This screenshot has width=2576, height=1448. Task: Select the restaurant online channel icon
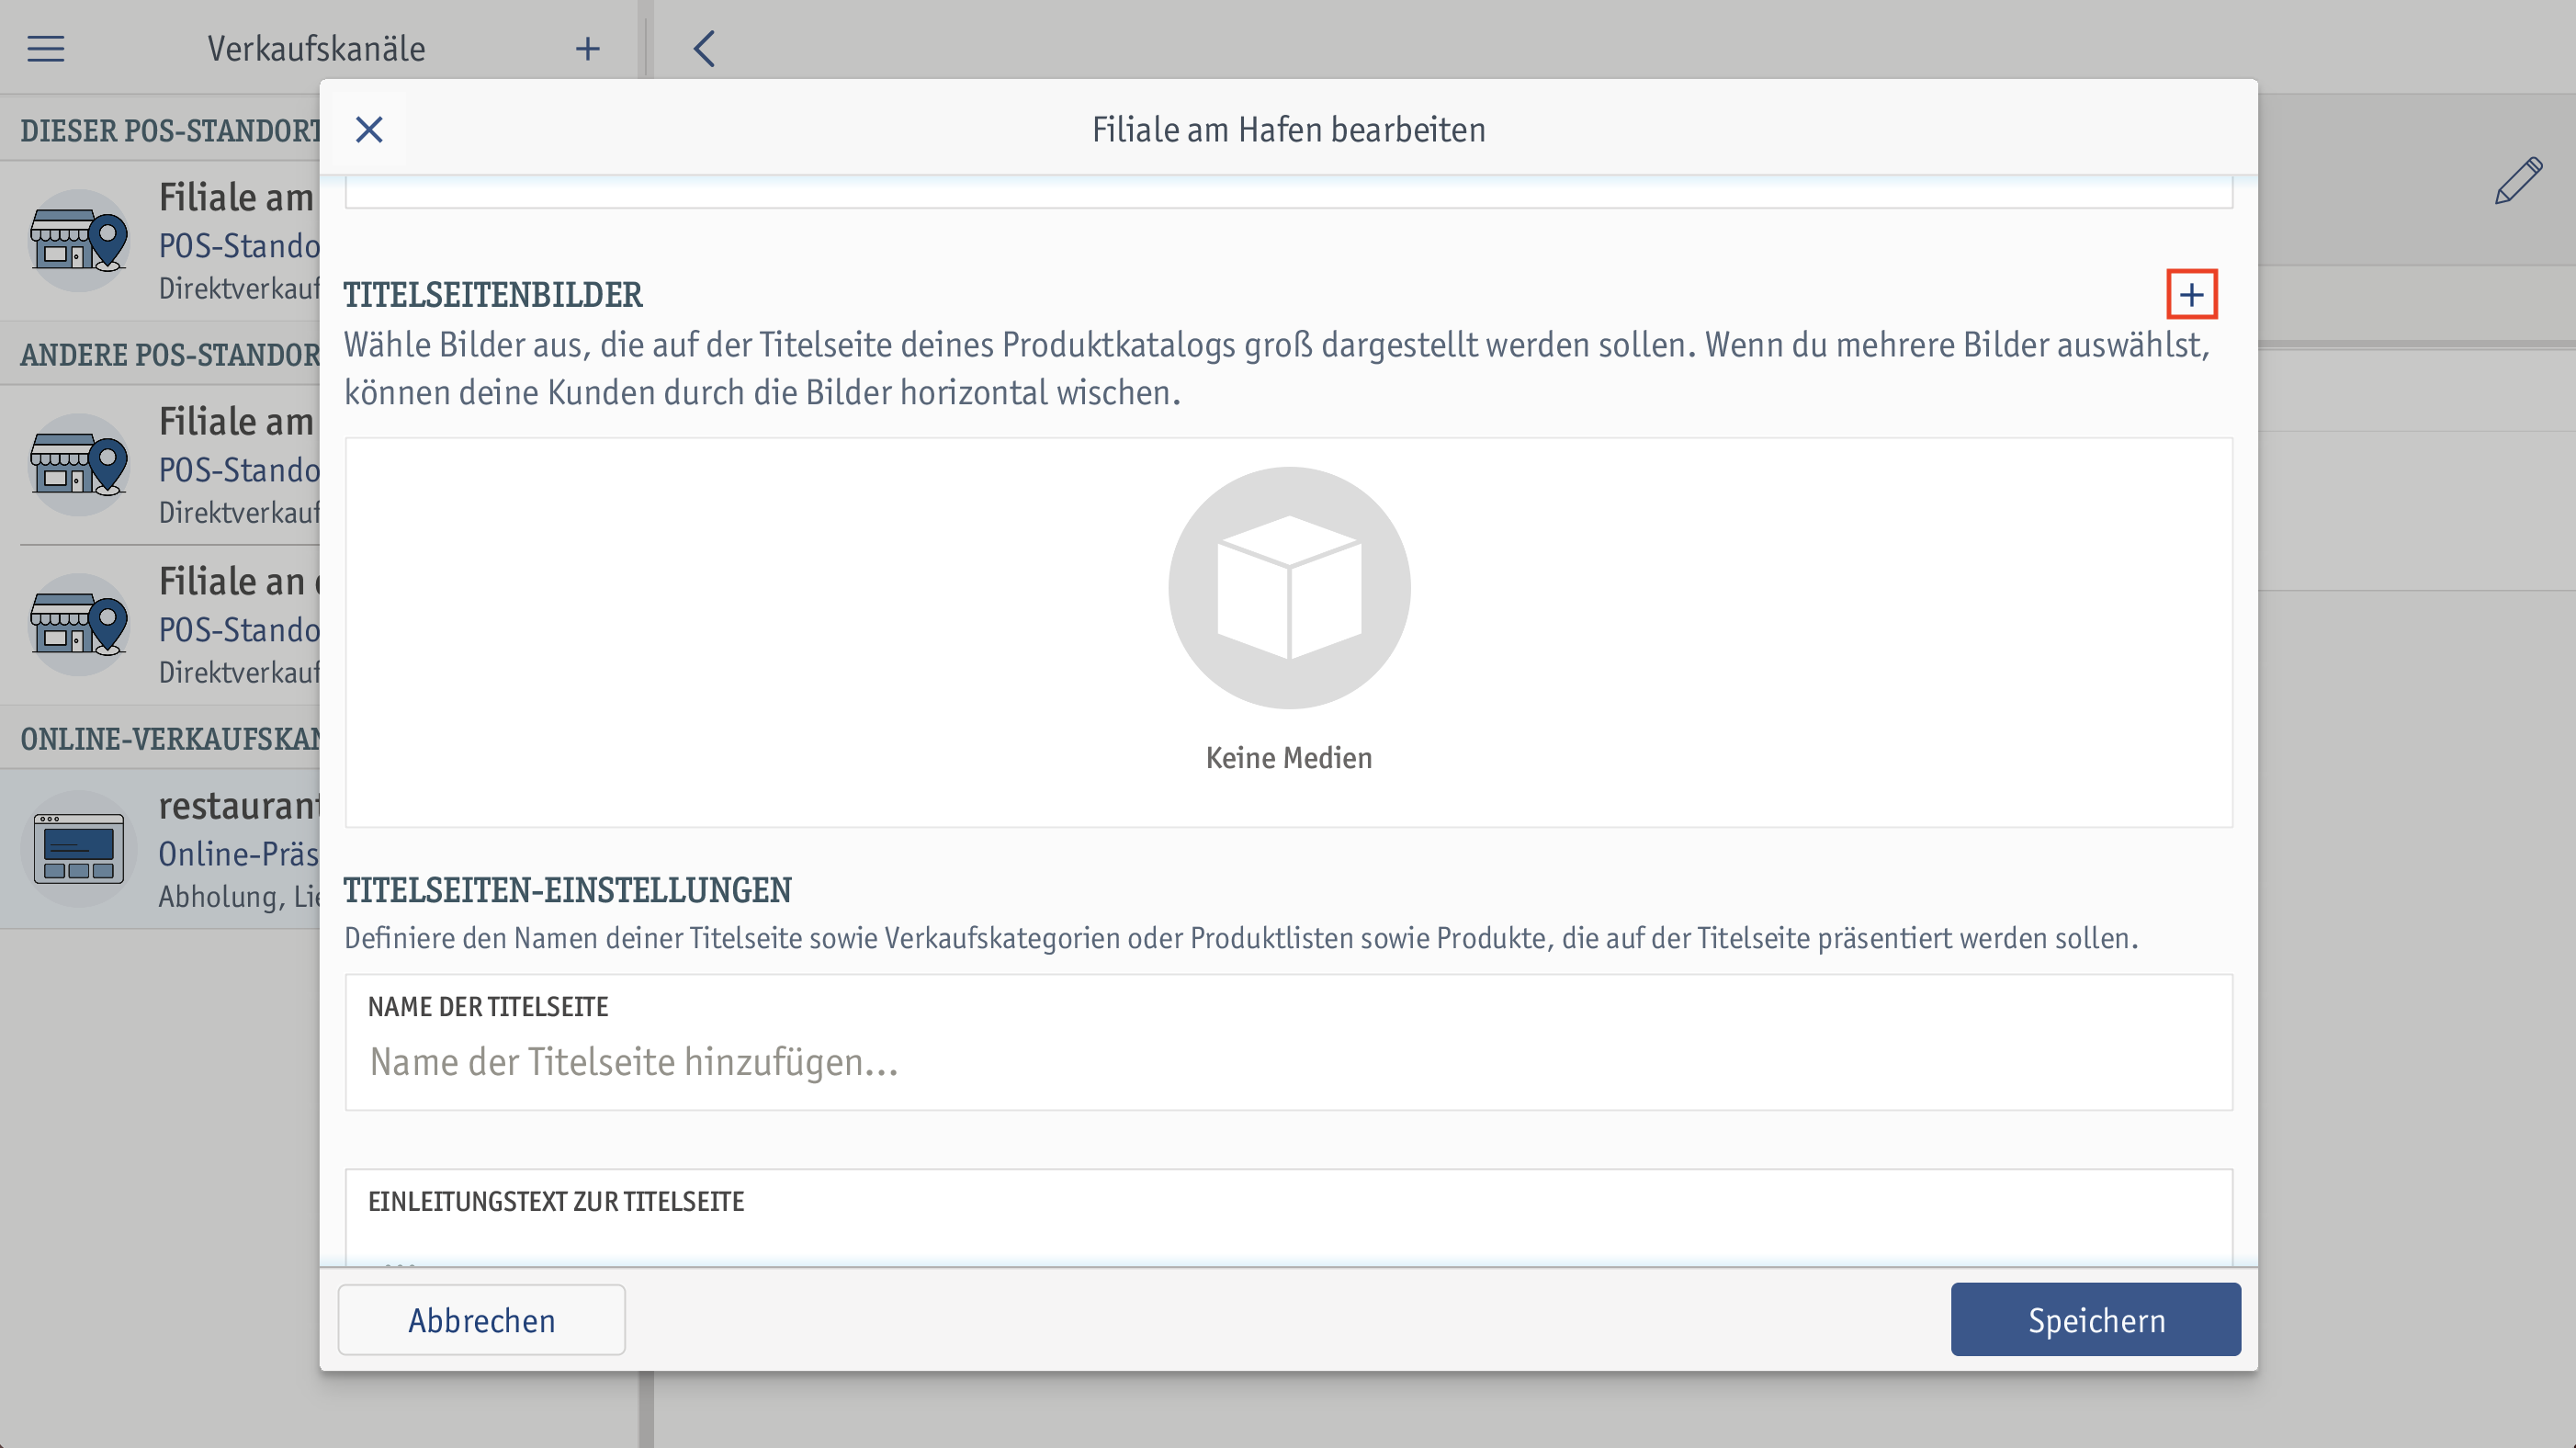[79, 849]
